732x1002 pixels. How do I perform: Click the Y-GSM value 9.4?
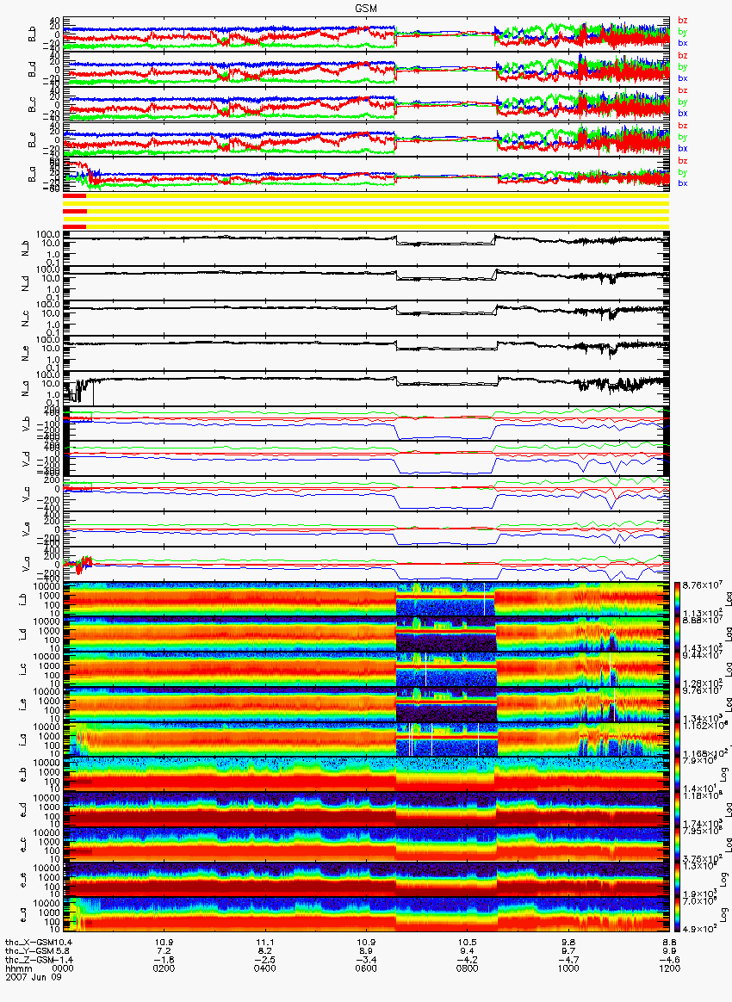[x=468, y=951]
